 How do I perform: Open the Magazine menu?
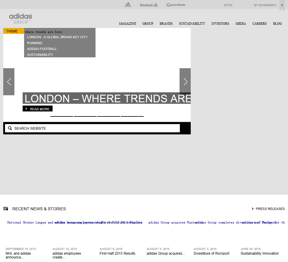coord(128,24)
